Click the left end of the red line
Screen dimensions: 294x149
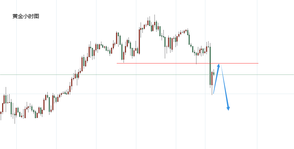point(117,63)
